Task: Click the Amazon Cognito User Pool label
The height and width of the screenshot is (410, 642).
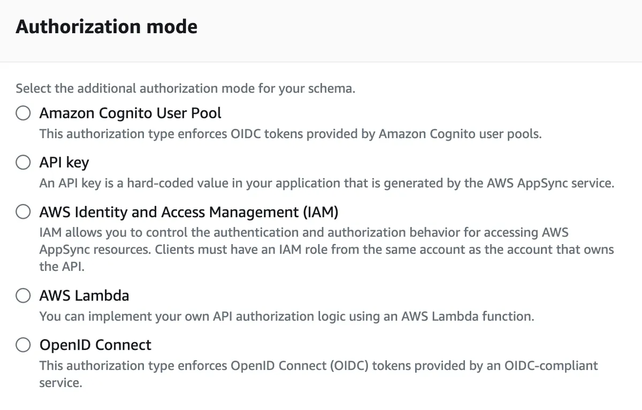Action: point(130,113)
